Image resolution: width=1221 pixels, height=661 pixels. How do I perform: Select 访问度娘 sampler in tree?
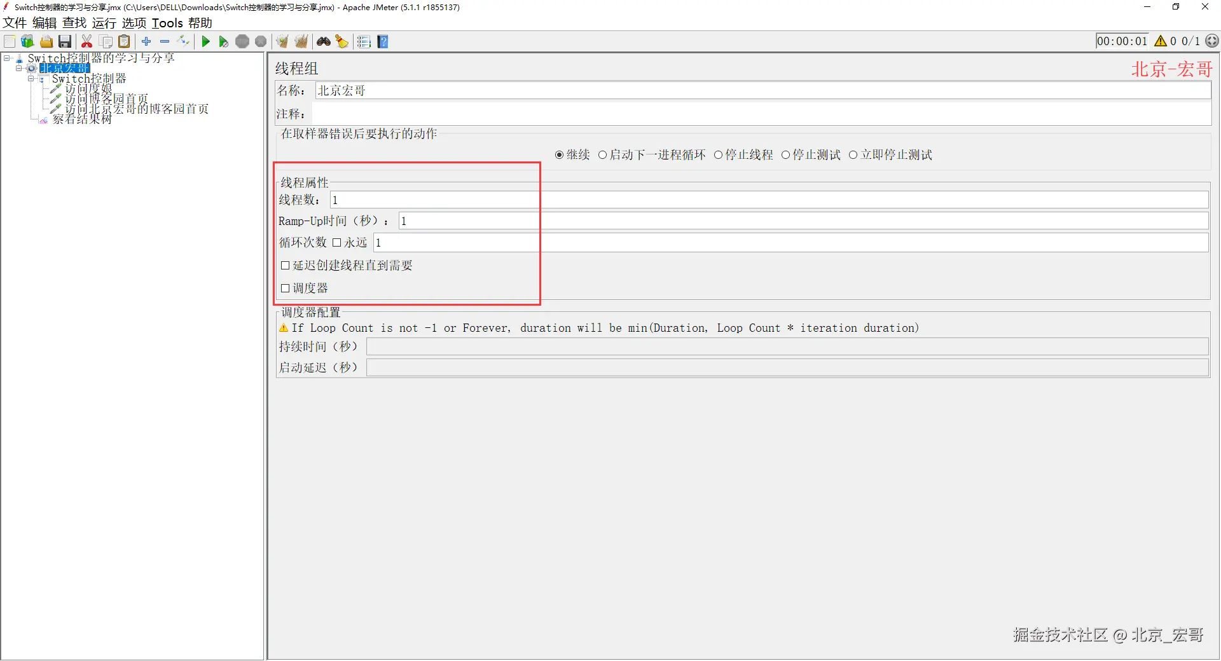point(88,89)
